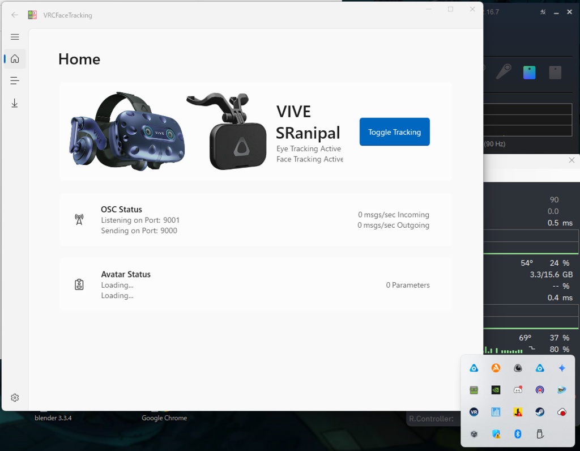Click the "0 msgs/sec Outgoing" value
580x451 pixels.
pyautogui.click(x=394, y=225)
